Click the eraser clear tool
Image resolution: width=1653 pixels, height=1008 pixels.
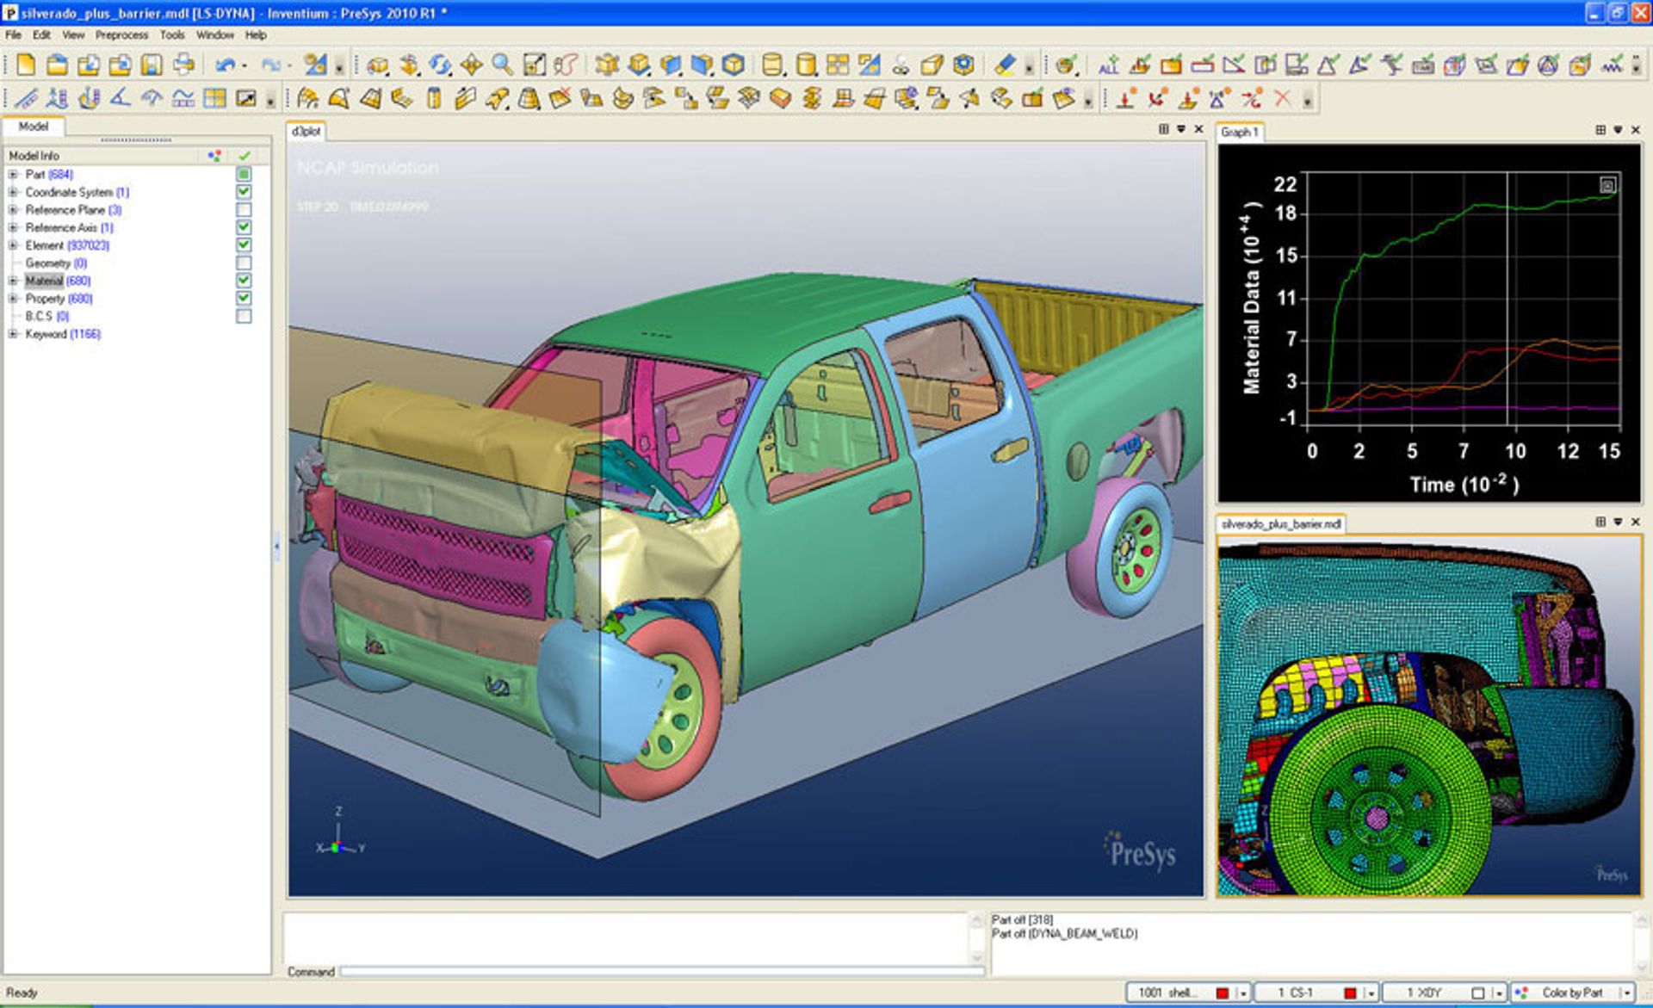pyautogui.click(x=1005, y=65)
